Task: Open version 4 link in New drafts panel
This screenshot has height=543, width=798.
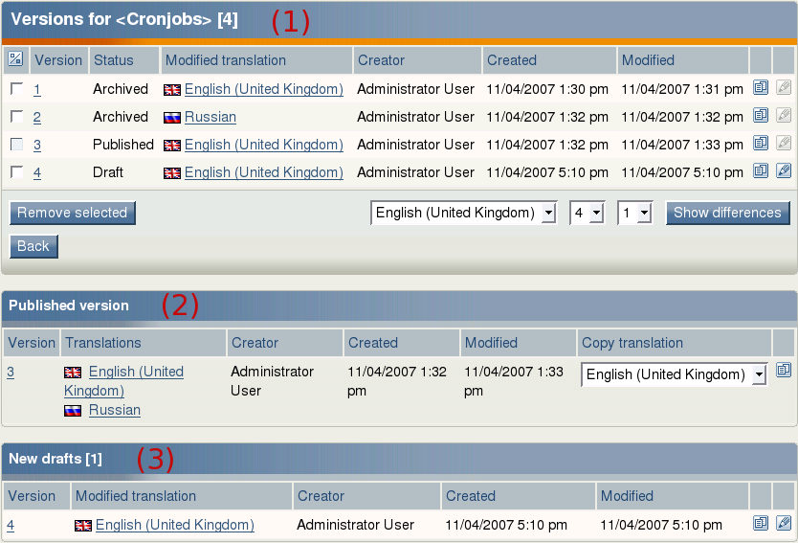Action: coord(11,525)
